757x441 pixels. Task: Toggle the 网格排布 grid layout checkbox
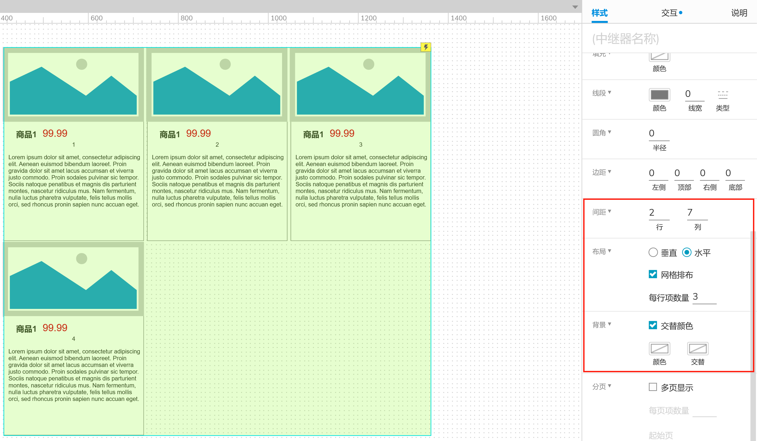pos(653,274)
